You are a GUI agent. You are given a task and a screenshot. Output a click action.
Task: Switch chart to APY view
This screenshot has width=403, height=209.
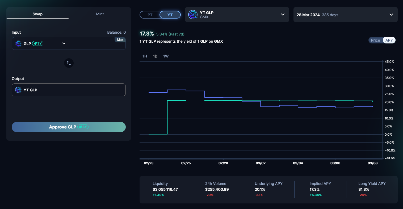tap(389, 40)
